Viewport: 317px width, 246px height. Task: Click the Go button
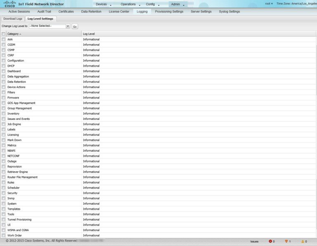click(75, 26)
